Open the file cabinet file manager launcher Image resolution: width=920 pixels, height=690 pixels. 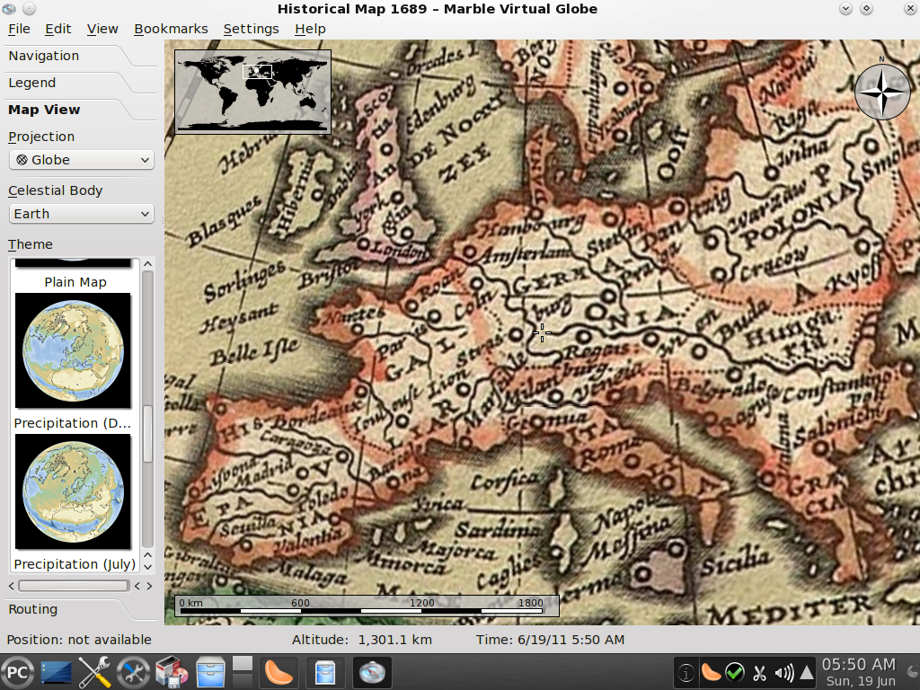(x=210, y=672)
